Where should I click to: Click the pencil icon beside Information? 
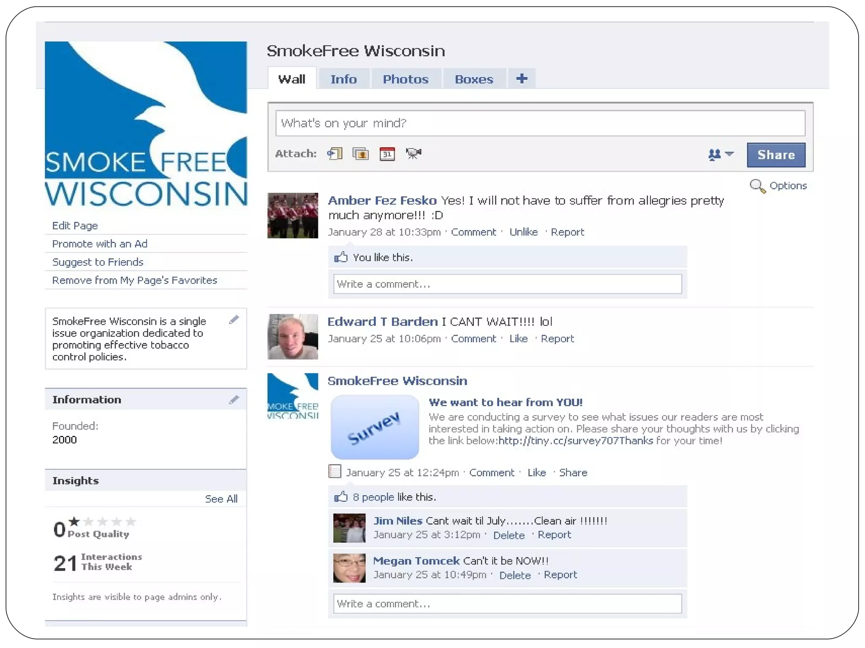tap(234, 400)
